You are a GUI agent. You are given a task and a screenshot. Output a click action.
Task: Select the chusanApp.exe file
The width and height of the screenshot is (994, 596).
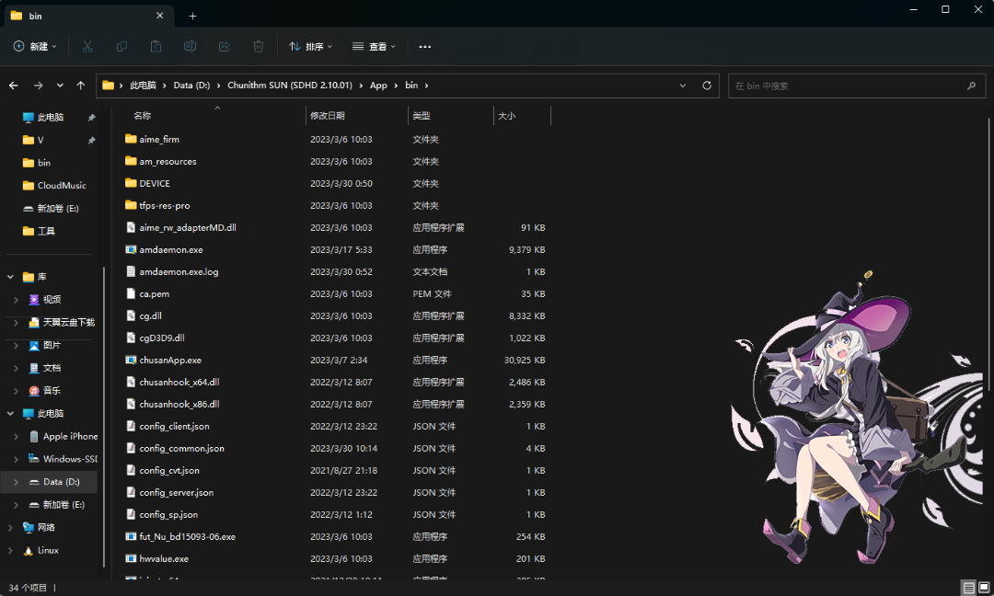(x=170, y=360)
